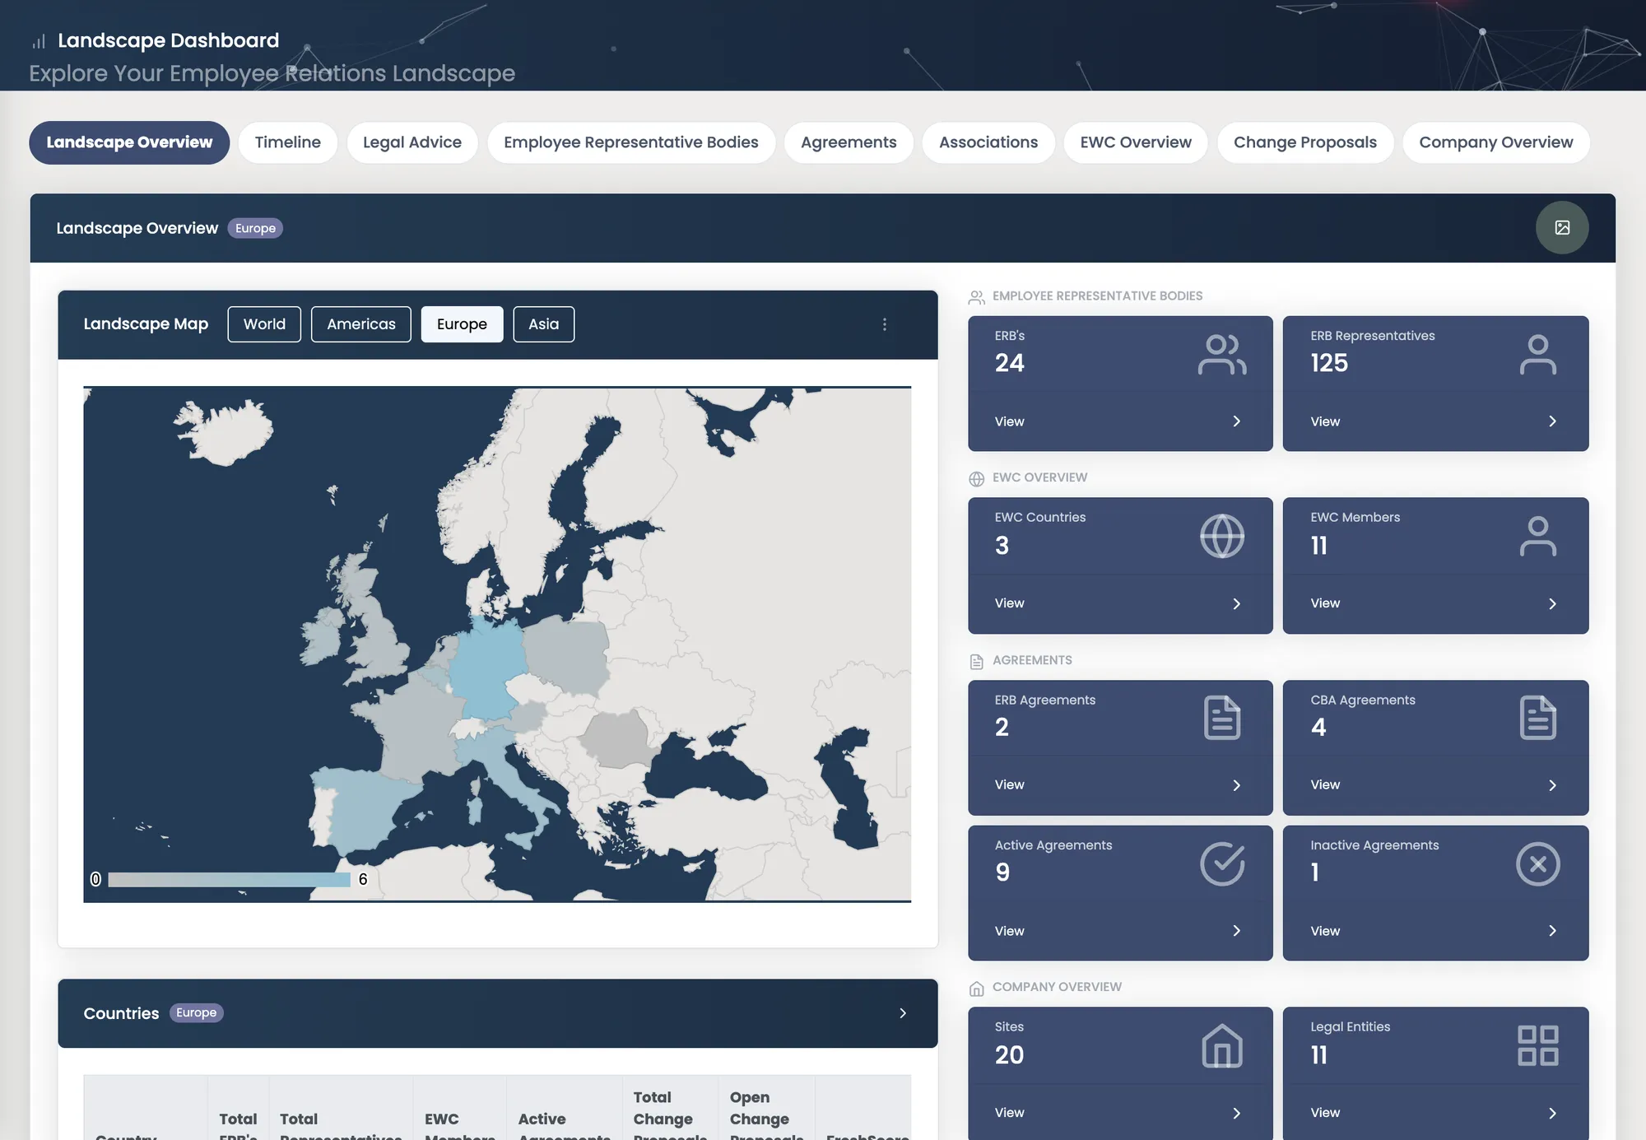Screen dimensions: 1646x1140
Task: Expand the Countries Europe panel chevron
Action: 903,1013
